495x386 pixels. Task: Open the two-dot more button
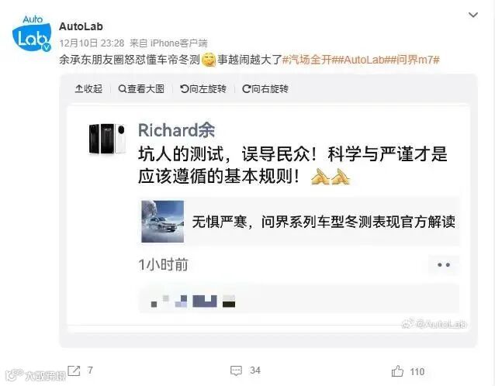(444, 265)
